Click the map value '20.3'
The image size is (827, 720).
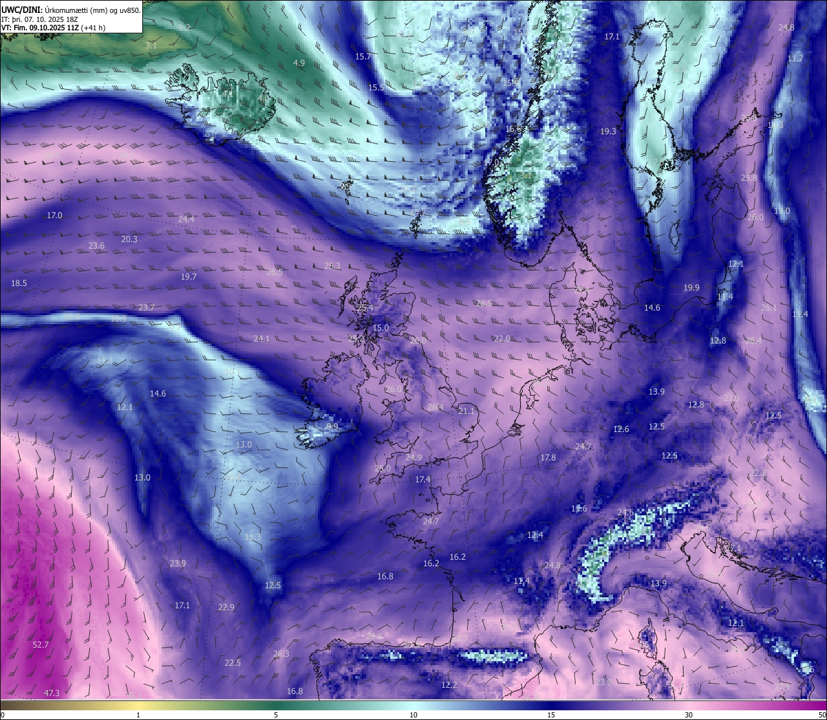coord(129,240)
